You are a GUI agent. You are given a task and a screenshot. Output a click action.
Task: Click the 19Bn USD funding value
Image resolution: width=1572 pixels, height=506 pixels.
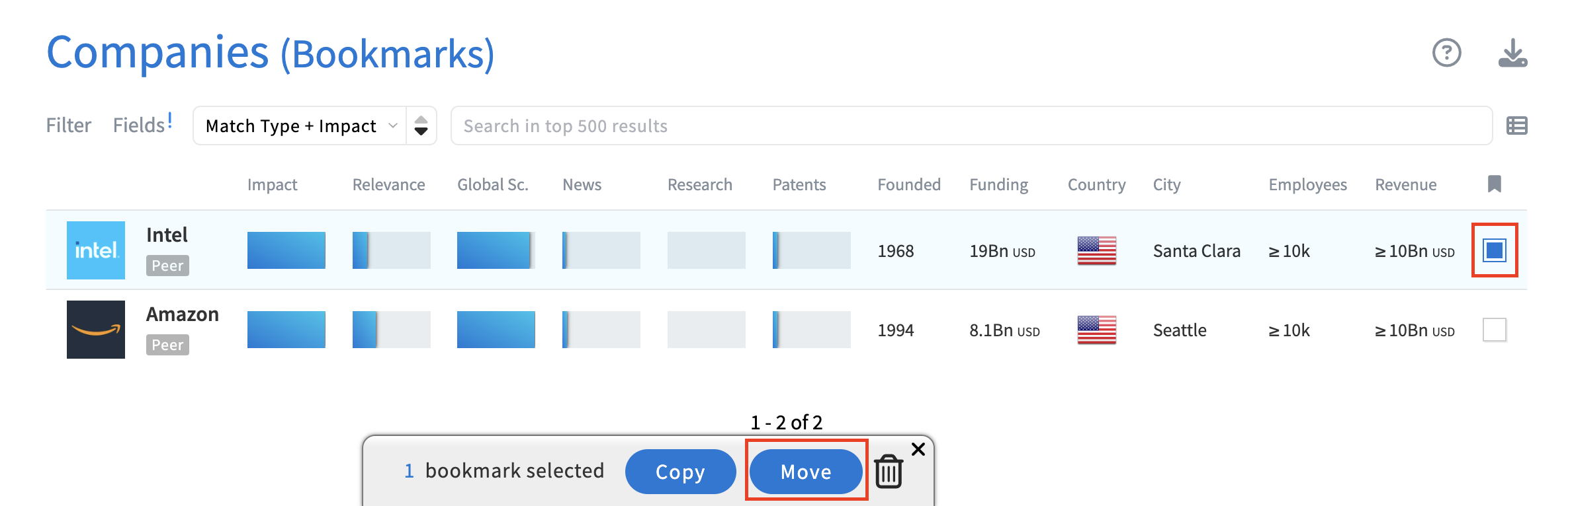click(x=1002, y=251)
